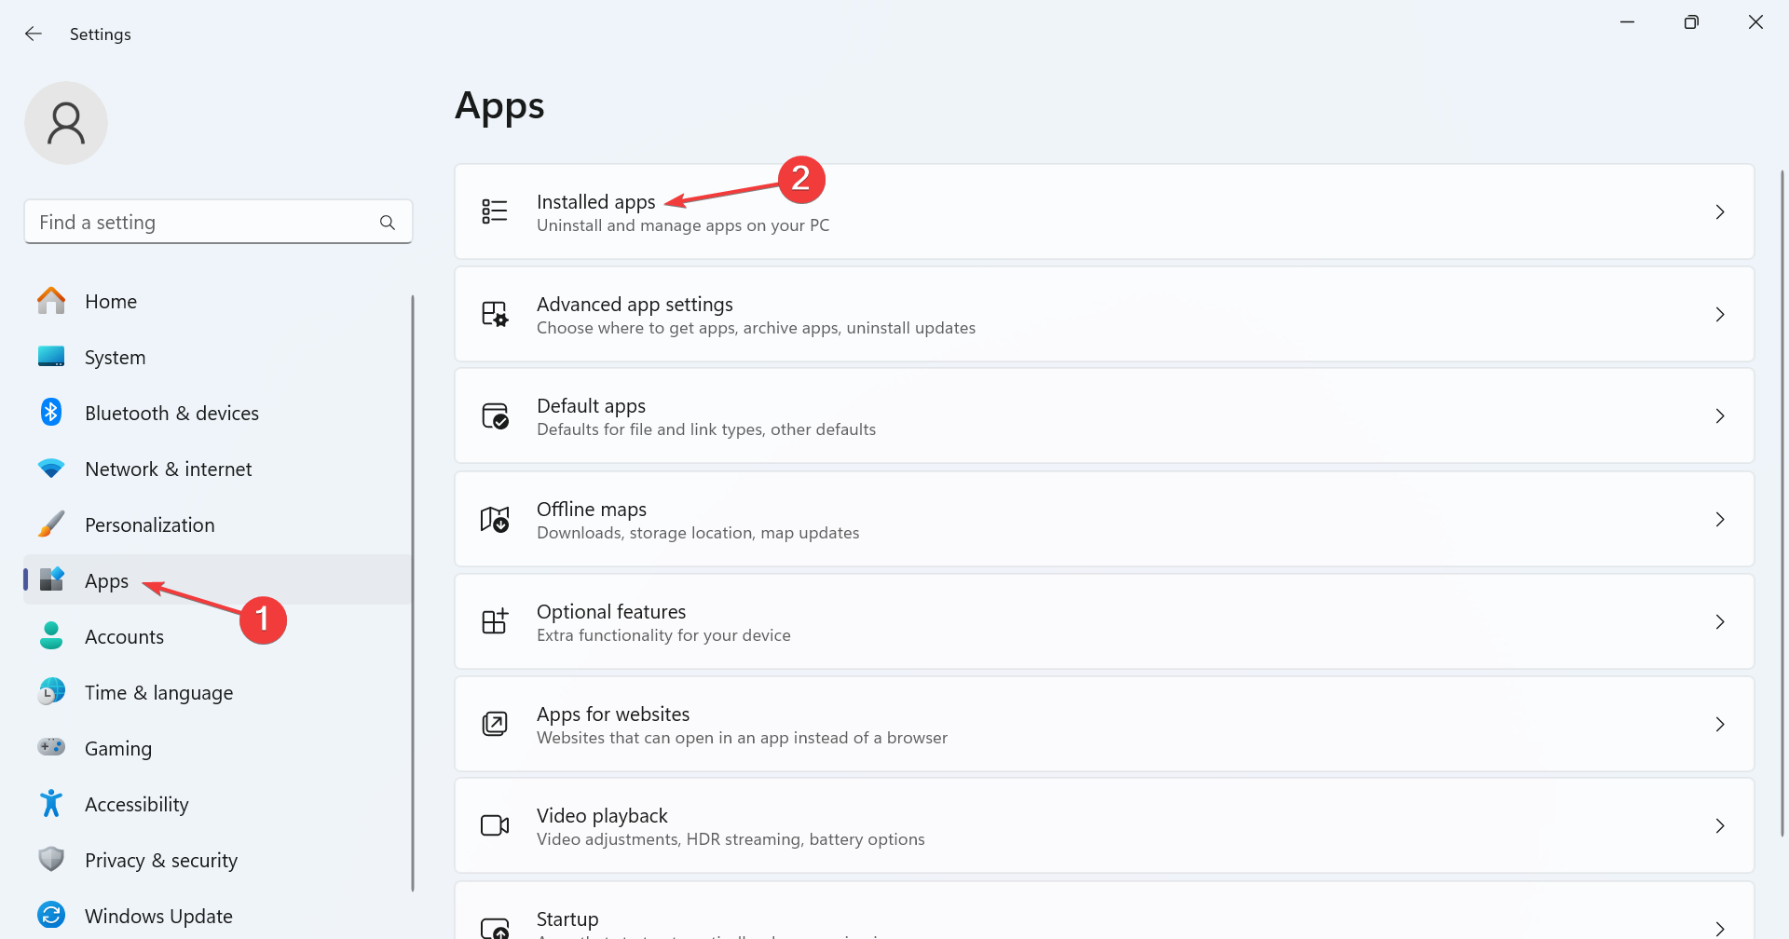
Task: Click the Video playback camera icon
Action: pos(495,826)
